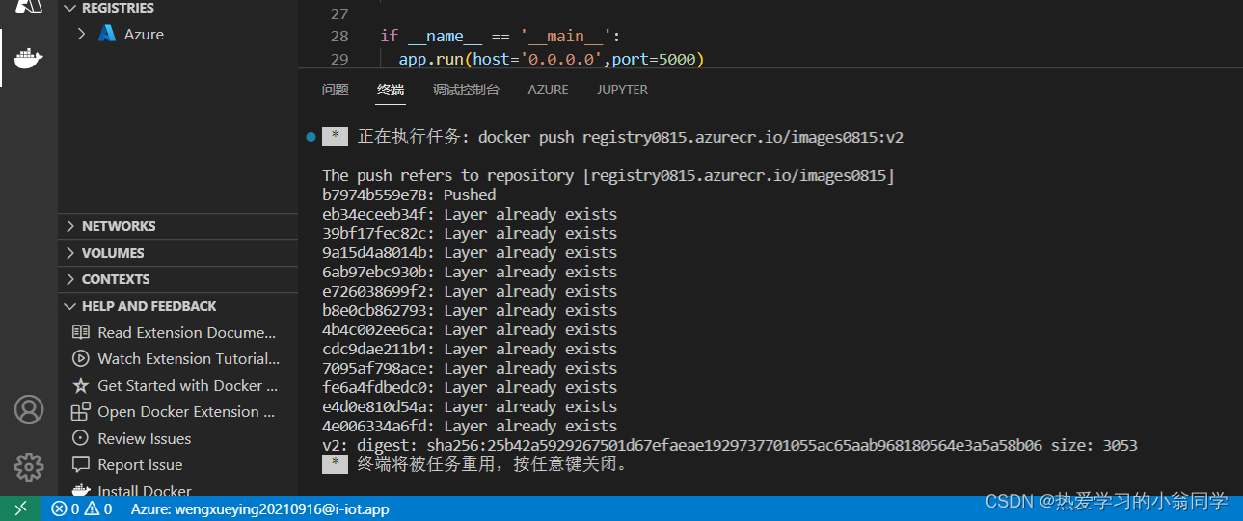This screenshot has height=521, width=1243.
Task: Expand the Azure registry node
Action: coord(82,34)
